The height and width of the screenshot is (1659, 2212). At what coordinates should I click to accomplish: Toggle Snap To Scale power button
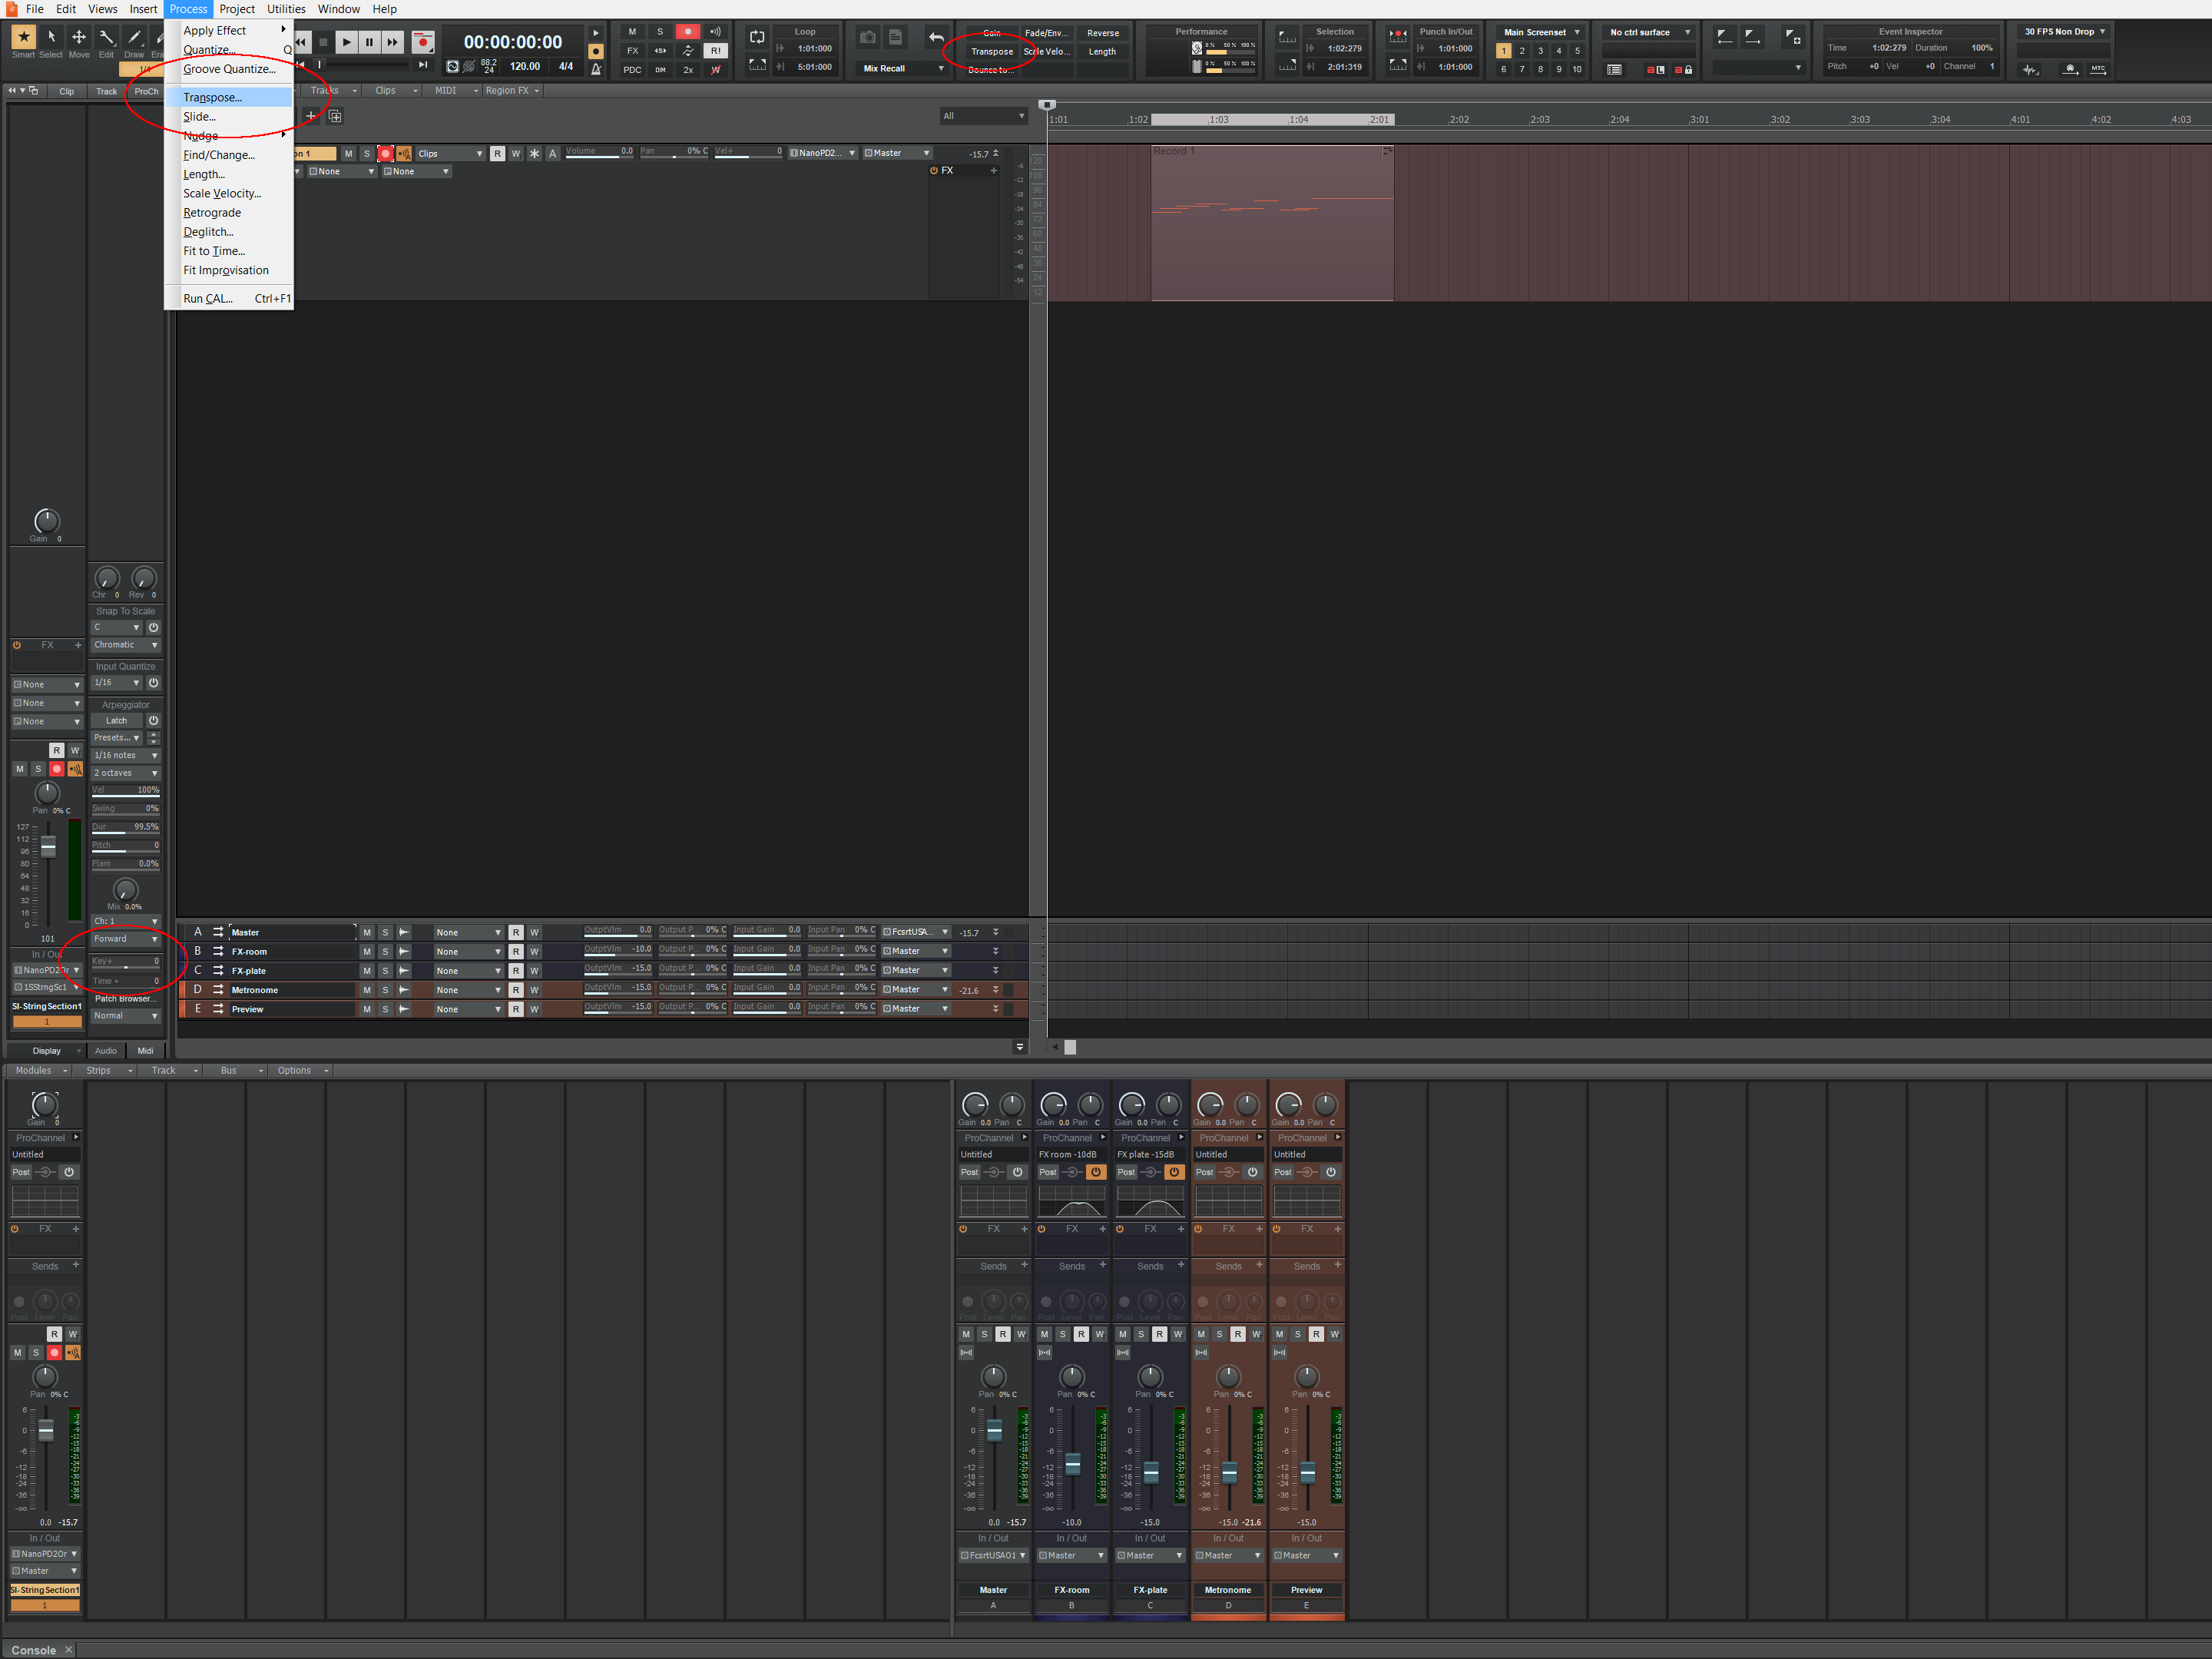coord(153,628)
